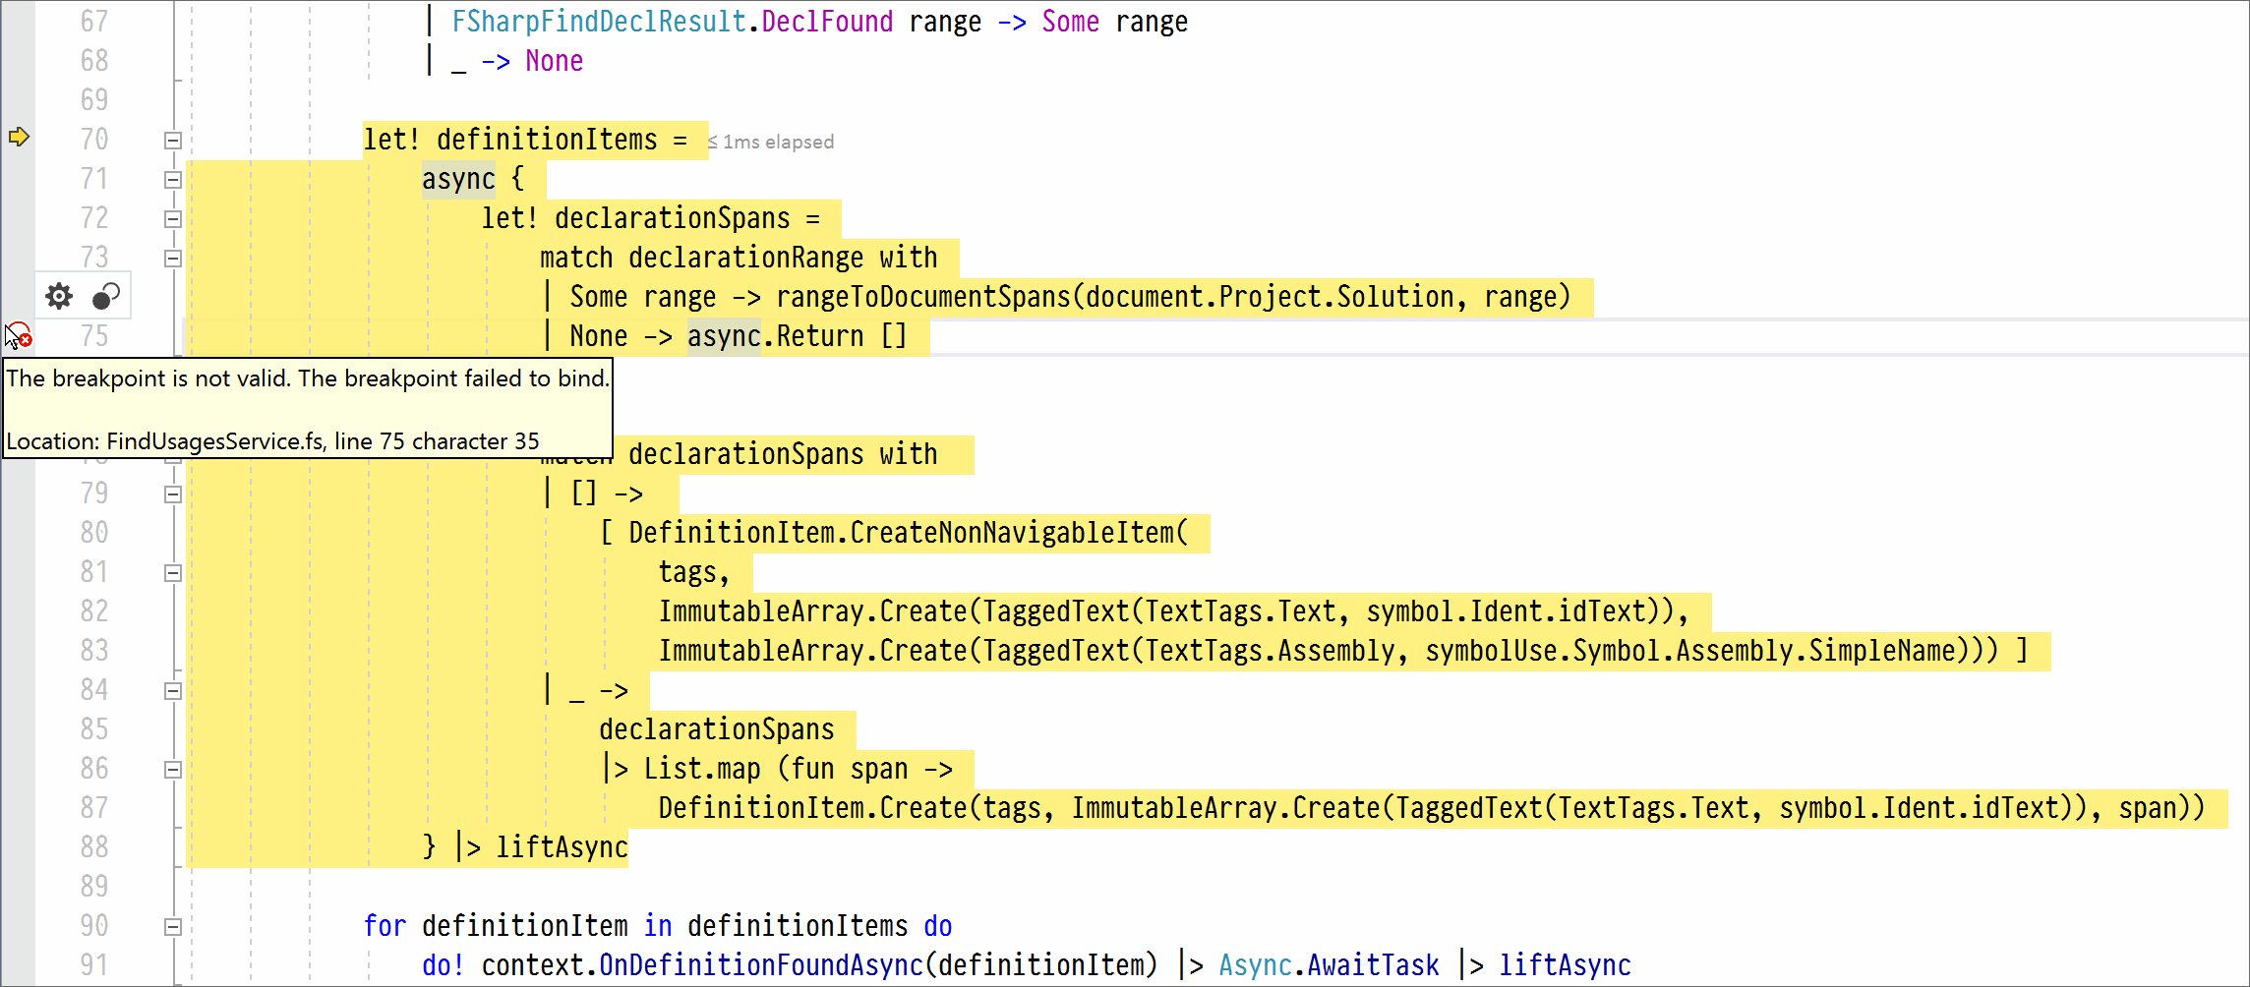
Task: Collapse the match expression at line 73
Action: (x=172, y=258)
